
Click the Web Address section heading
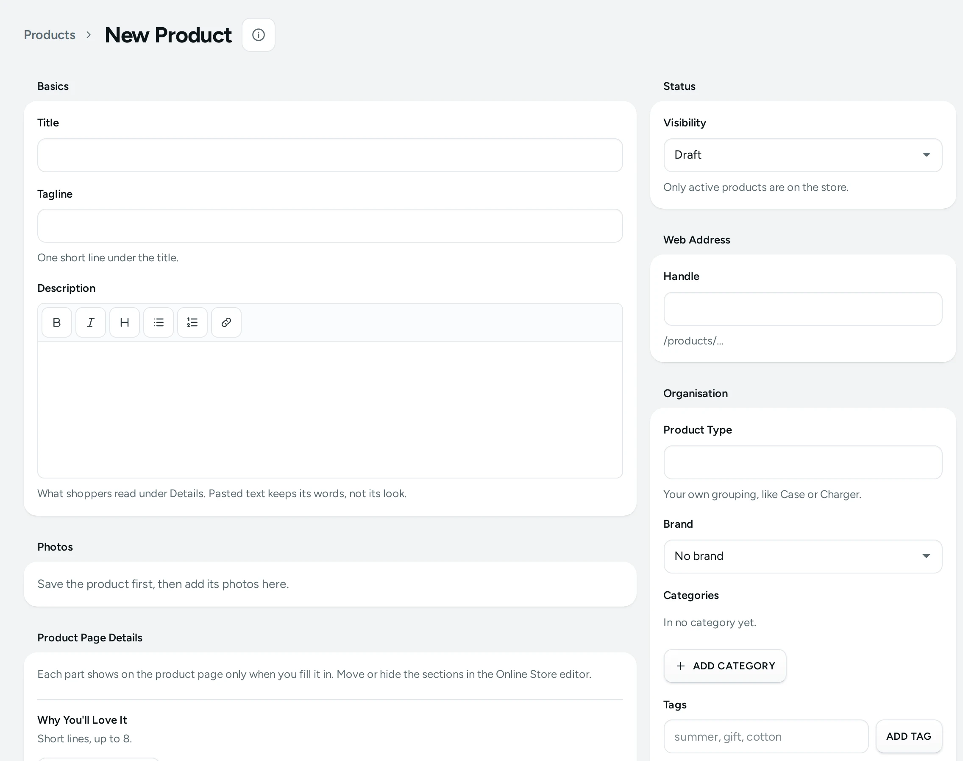tap(697, 240)
